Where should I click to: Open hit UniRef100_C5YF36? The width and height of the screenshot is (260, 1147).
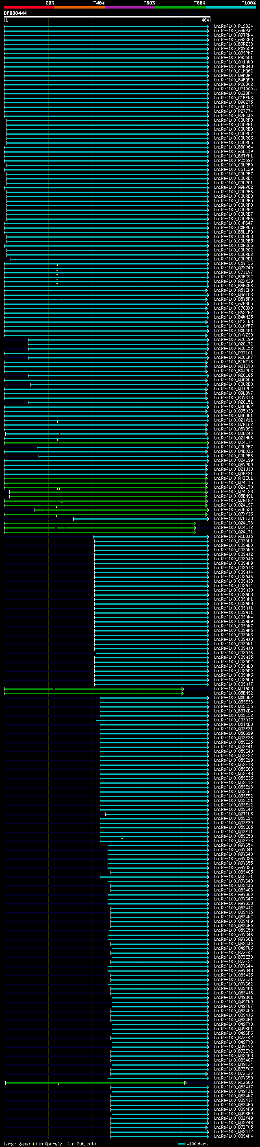(233, 263)
